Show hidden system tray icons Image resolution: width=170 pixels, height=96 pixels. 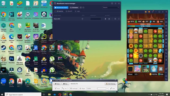coord(149,95)
